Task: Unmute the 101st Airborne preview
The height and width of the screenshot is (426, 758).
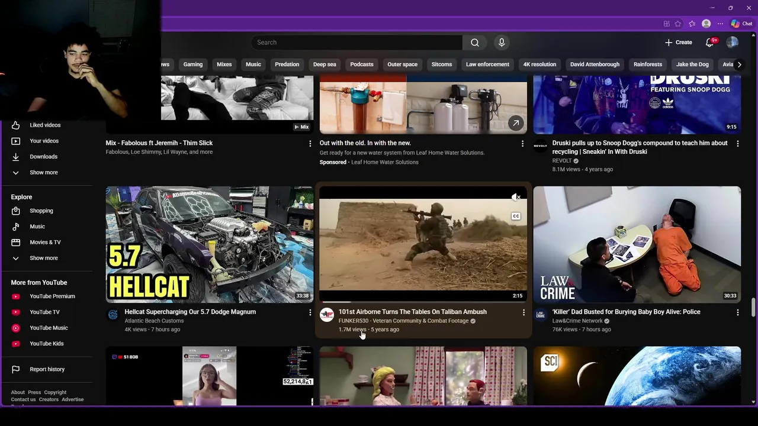Action: click(516, 197)
